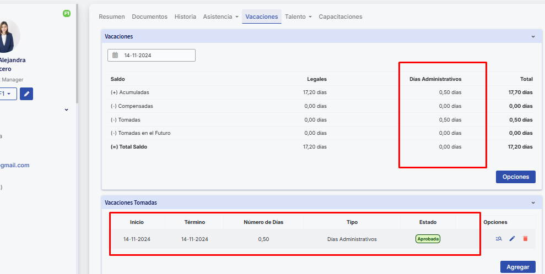Select the Capacitaciones tab
The height and width of the screenshot is (274, 545).
click(341, 17)
